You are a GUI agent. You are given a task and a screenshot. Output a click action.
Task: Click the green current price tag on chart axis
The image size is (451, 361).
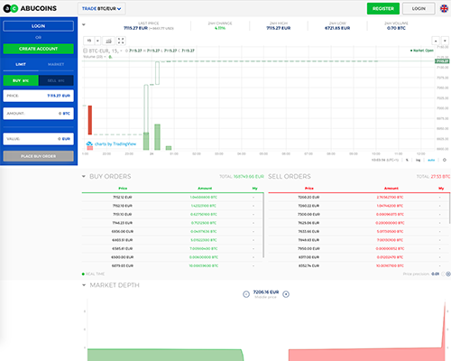(x=442, y=61)
